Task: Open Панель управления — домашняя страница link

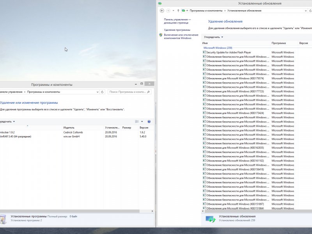Action: 177,21
